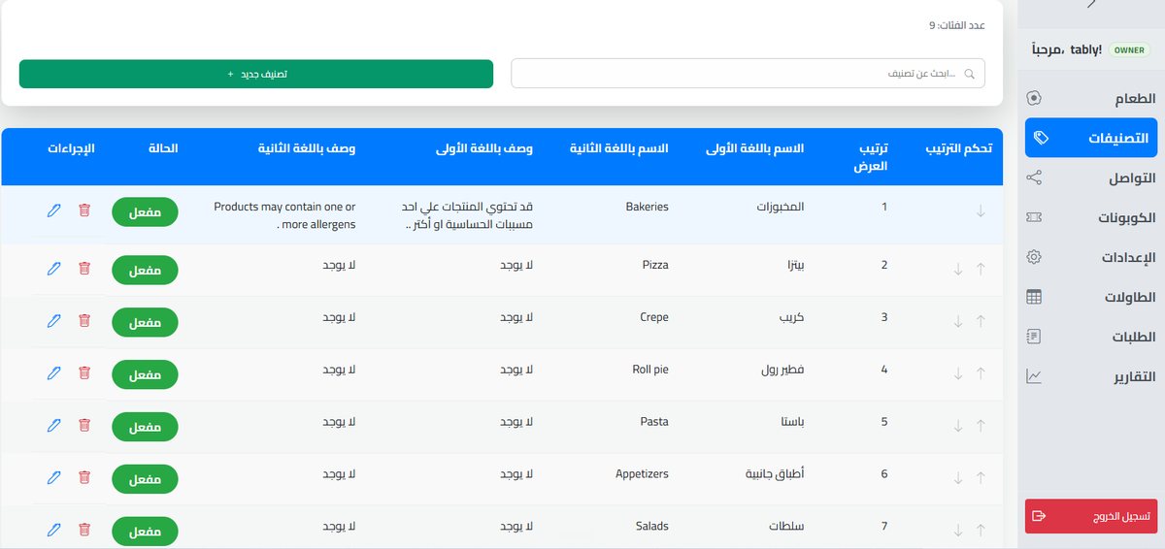Delete the Crepe category using trash icon
This screenshot has width=1165, height=549.
click(84, 321)
